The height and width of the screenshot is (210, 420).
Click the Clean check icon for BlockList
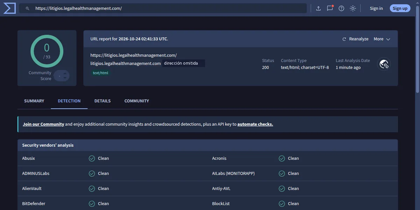coord(282,204)
